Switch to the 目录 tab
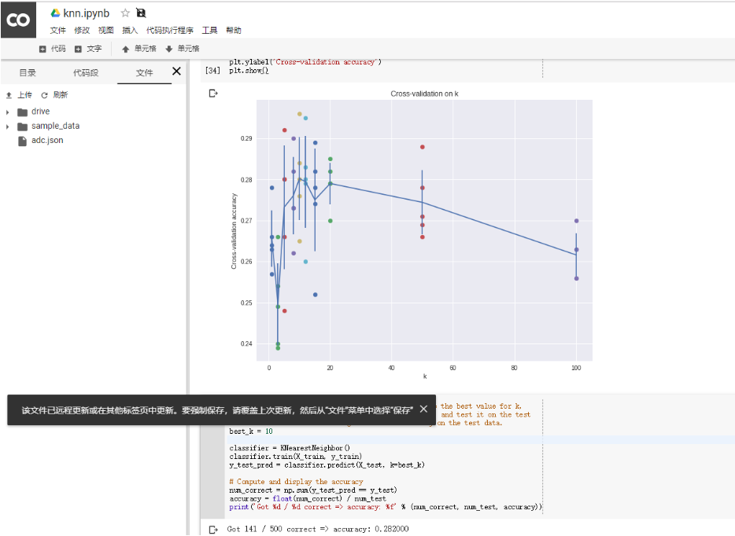This screenshot has height=536, width=735. click(28, 72)
